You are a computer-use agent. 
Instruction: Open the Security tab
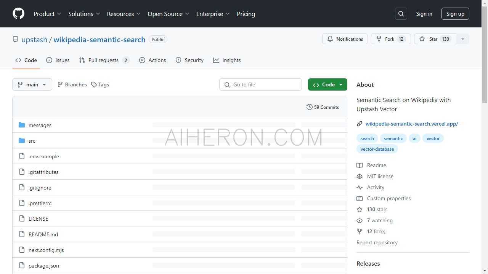[189, 60]
